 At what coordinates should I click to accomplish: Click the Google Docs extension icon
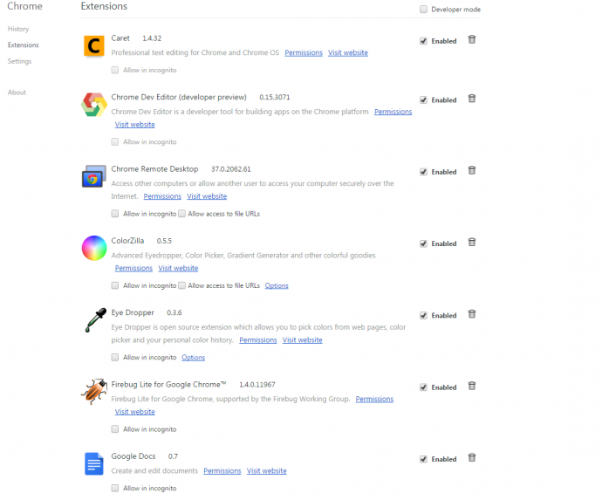tap(94, 463)
